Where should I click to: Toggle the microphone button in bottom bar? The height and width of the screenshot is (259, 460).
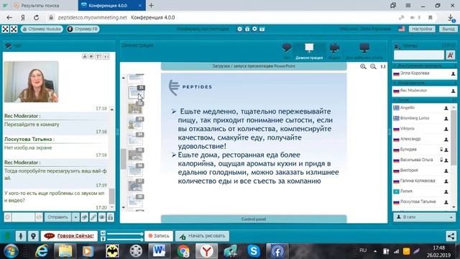pyautogui.click(x=21, y=236)
